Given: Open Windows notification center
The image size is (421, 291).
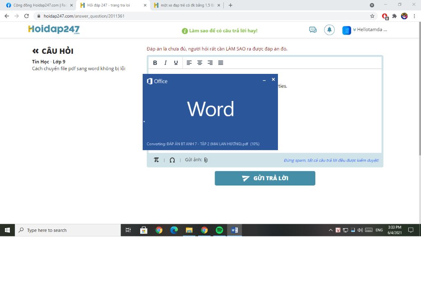Looking at the screenshot, I should (x=411, y=230).
